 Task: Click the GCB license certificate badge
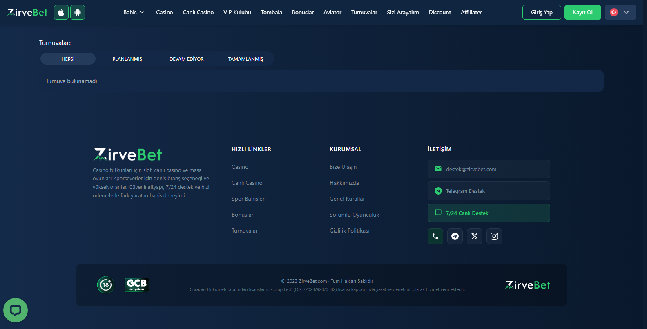(137, 285)
